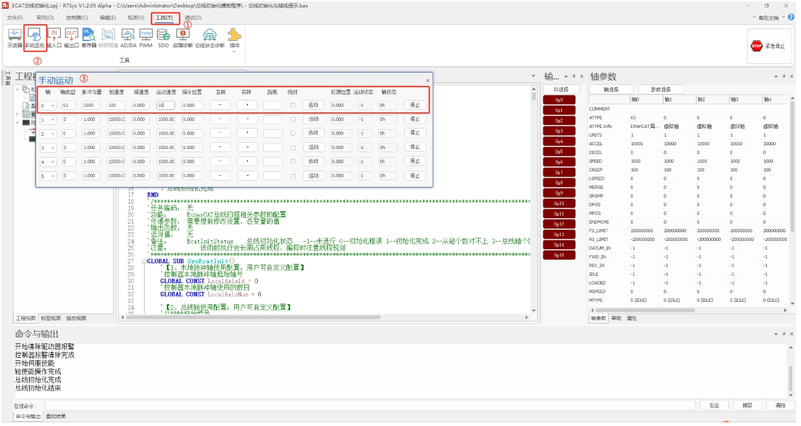Click the 参数选择 button
Image resolution: width=801 pixels, height=426 pixels.
pos(661,89)
